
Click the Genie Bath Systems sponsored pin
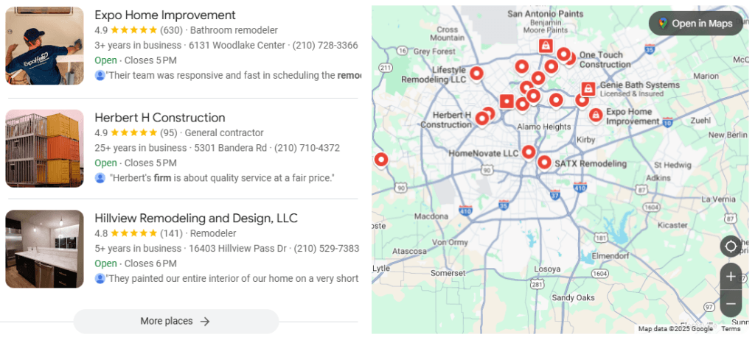click(588, 89)
